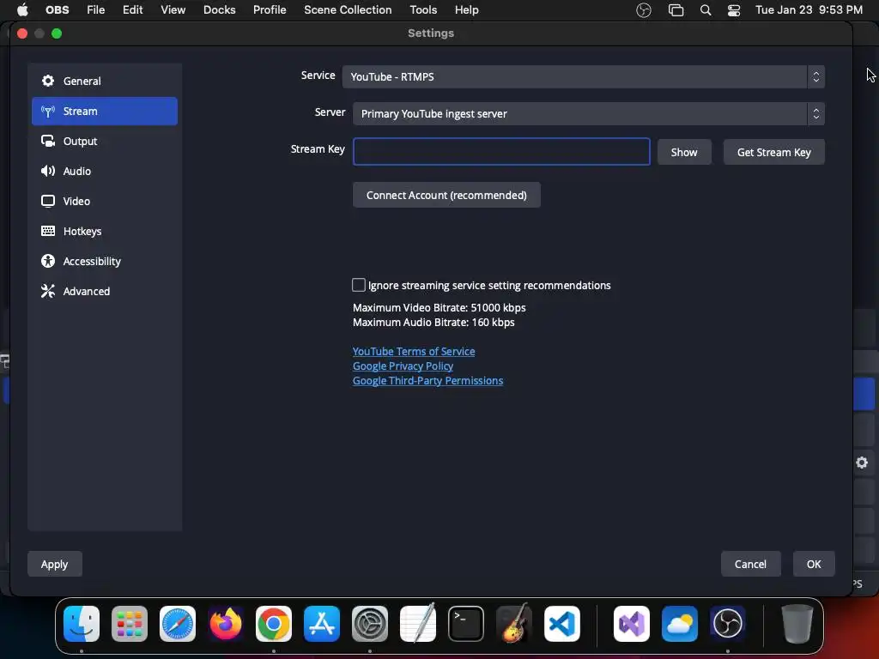The width and height of the screenshot is (879, 659).
Task: Open Terminal from the Dock
Action: (466, 624)
